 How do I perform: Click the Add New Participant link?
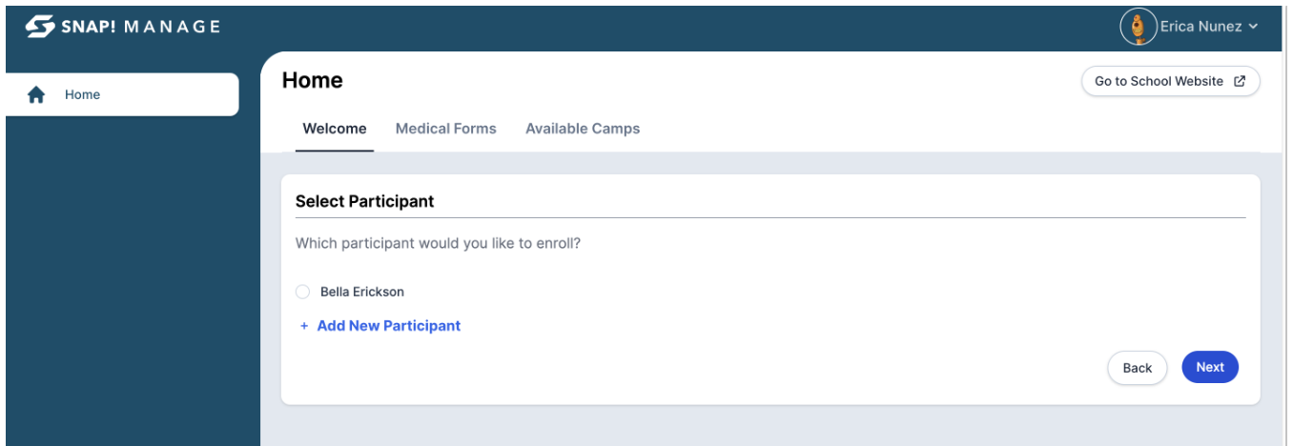pos(389,326)
